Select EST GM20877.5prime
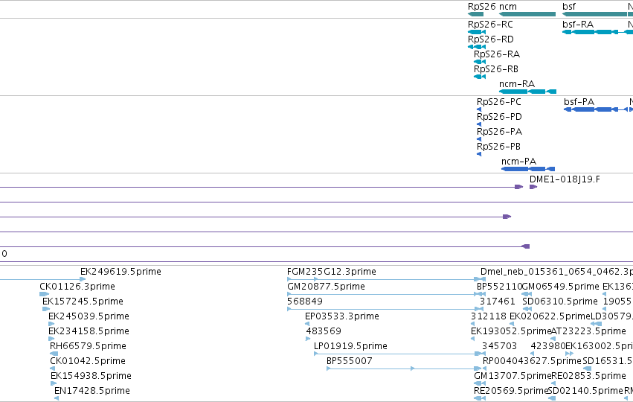Image resolution: width=633 pixels, height=402 pixels. tap(326, 287)
